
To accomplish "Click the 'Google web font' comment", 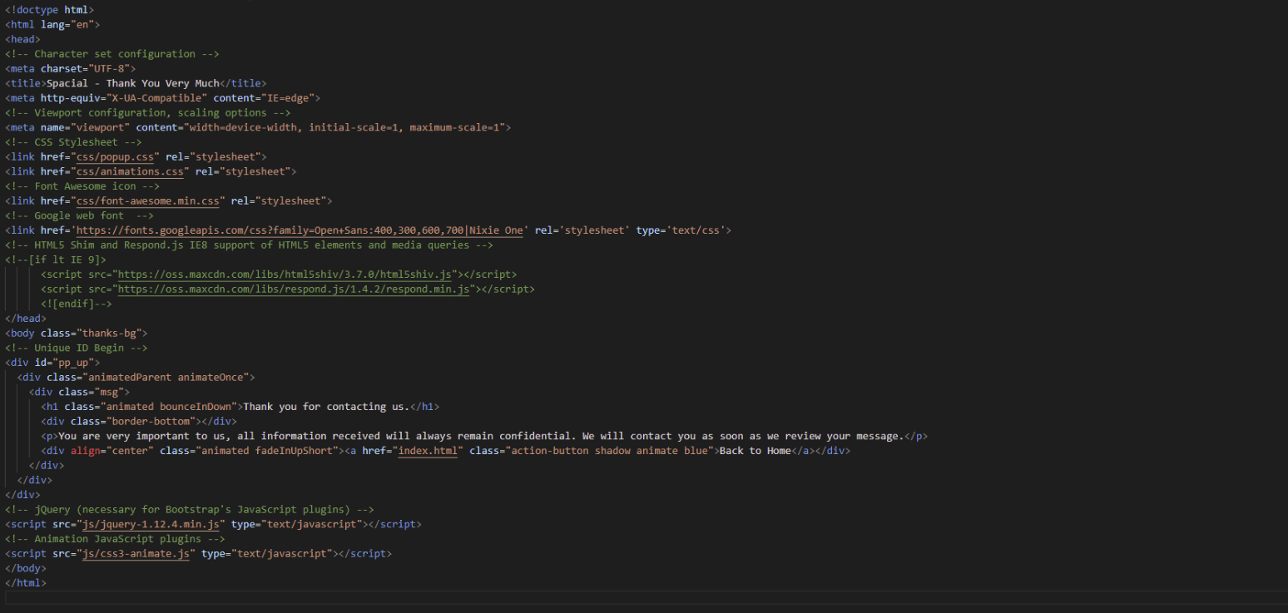I will click(79, 215).
